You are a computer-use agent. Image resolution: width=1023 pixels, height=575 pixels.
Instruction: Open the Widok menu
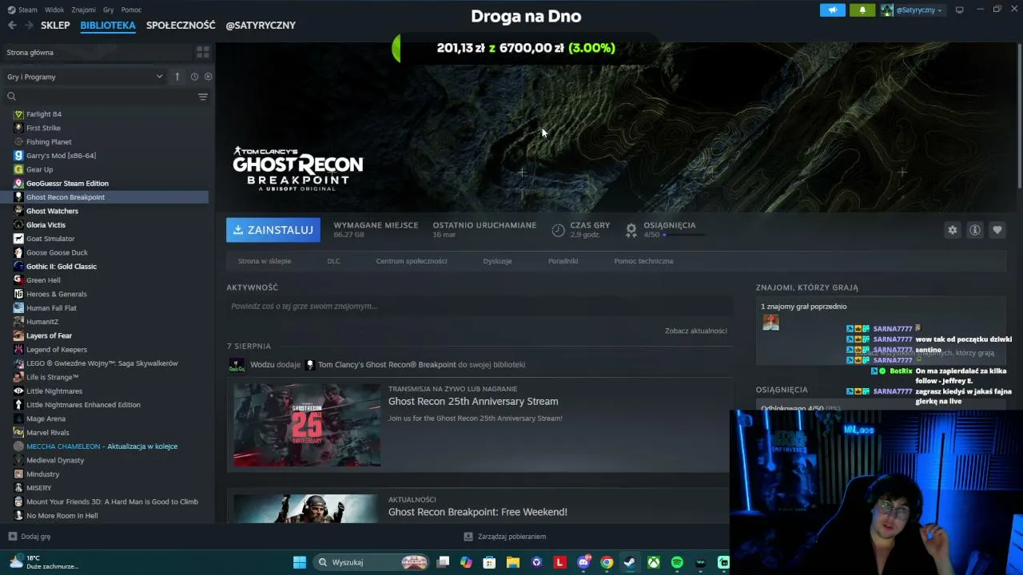pyautogui.click(x=54, y=10)
